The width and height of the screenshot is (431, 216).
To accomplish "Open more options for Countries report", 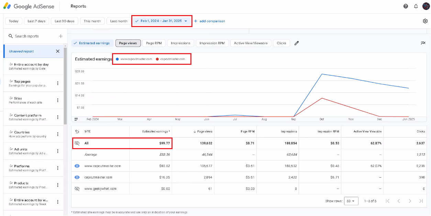I will (x=58, y=134).
